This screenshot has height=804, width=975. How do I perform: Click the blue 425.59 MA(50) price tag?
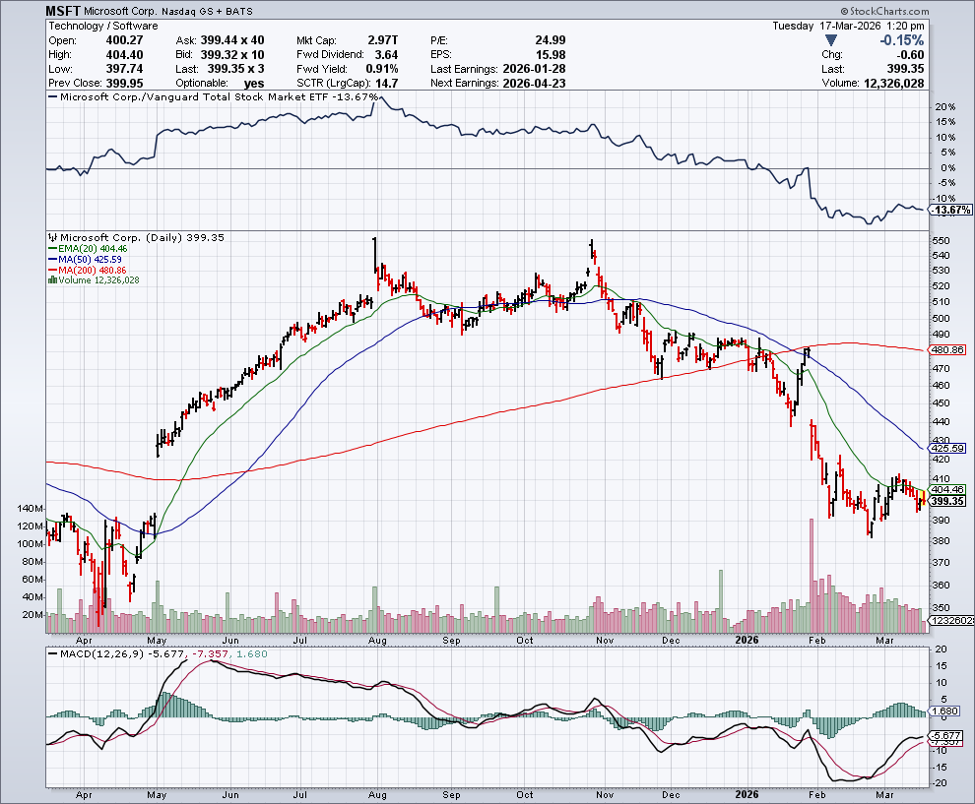pos(950,448)
